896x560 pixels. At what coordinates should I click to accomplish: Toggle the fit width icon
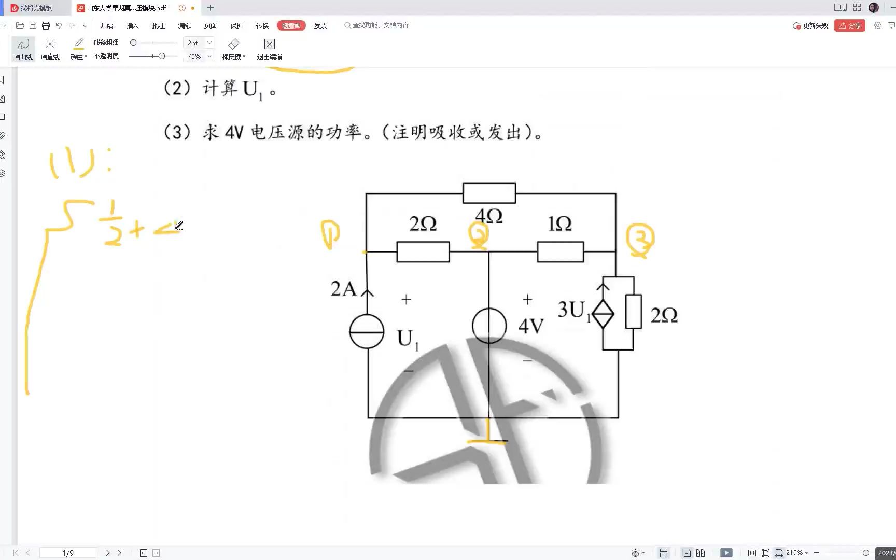coord(779,553)
